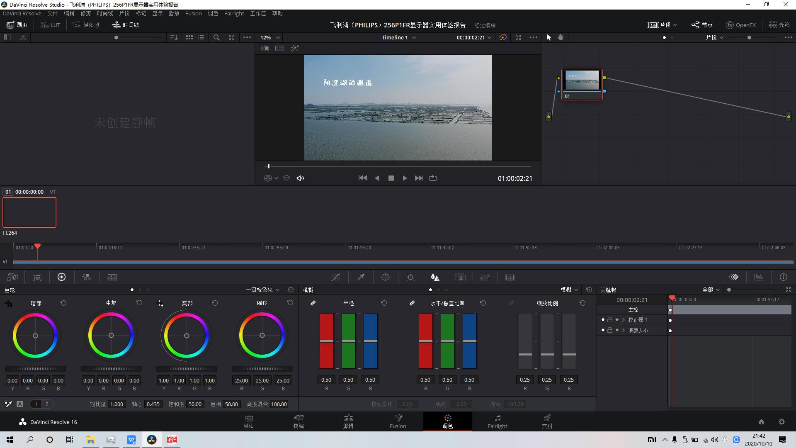Click the red radius blur slider
Screen dimensions: 796x448
[326, 341]
